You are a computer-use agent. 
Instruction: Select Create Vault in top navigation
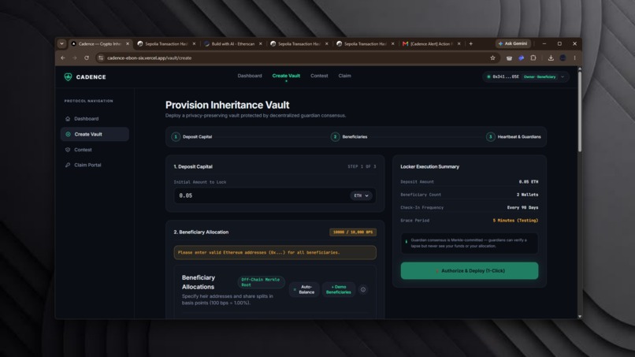[286, 76]
